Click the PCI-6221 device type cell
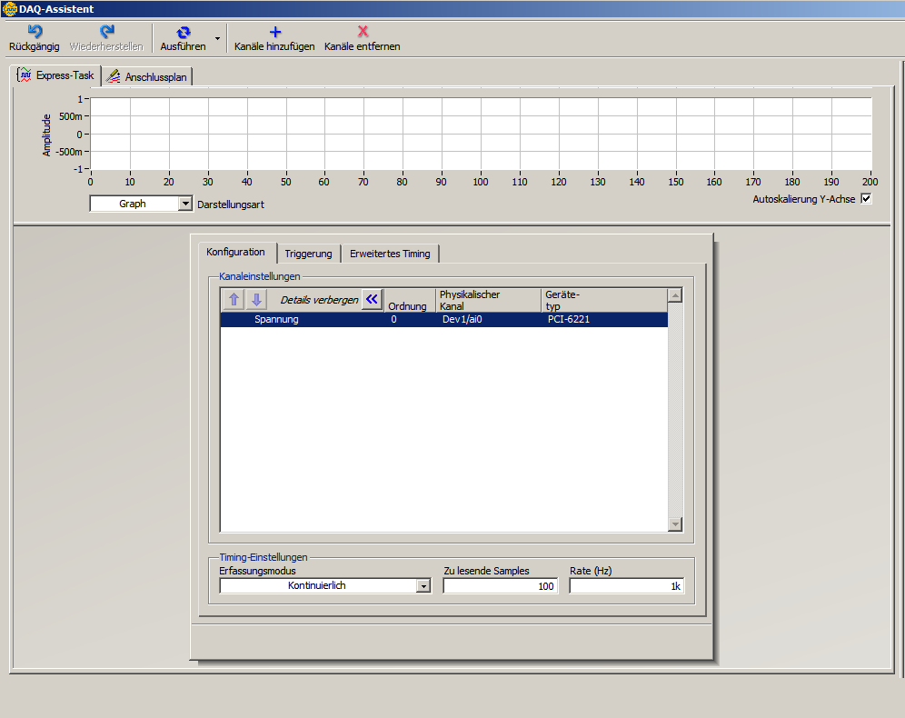905x718 pixels. pos(569,319)
